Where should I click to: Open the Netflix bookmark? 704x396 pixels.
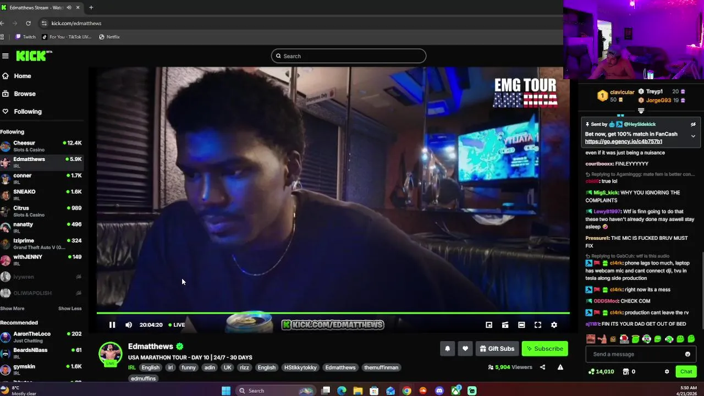point(109,37)
